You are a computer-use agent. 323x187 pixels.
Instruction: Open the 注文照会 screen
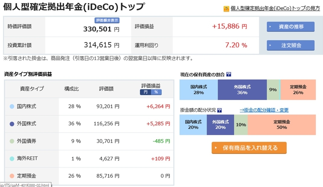290,45
